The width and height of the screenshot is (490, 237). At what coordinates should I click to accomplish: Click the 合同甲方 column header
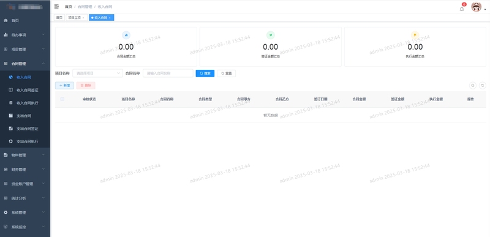click(x=243, y=99)
